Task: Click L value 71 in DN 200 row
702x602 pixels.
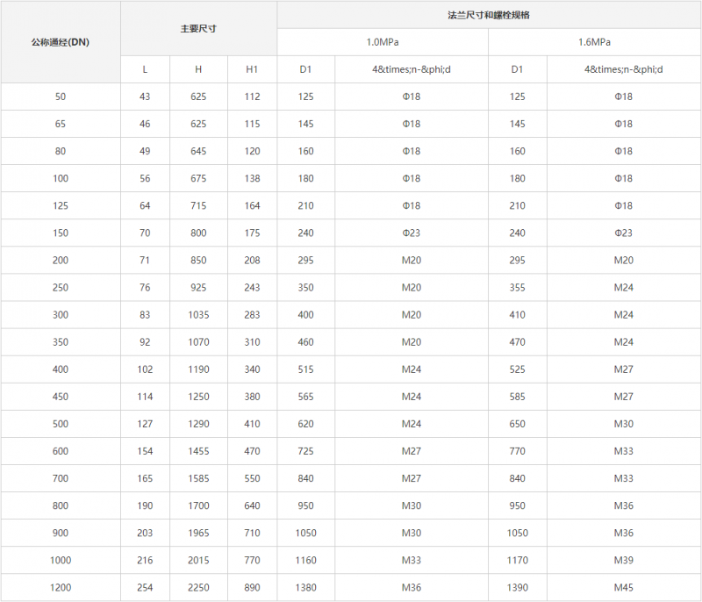Action: 145,261
